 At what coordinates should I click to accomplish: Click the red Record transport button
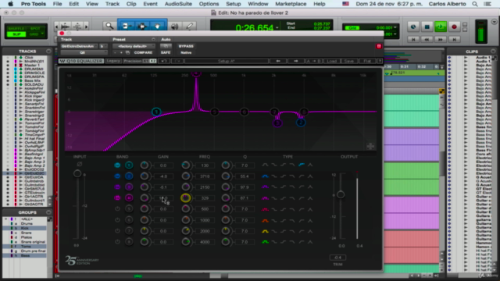454,27
